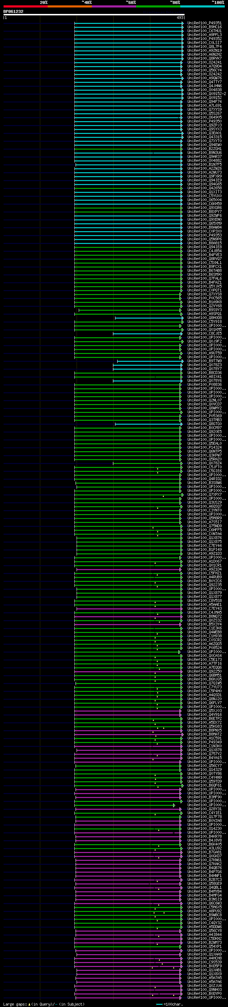
Task: Click the cyan ~100% identity legend segment
Action: 202,6
